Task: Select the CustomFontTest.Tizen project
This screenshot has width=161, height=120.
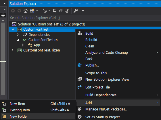Action: [x=41, y=50]
